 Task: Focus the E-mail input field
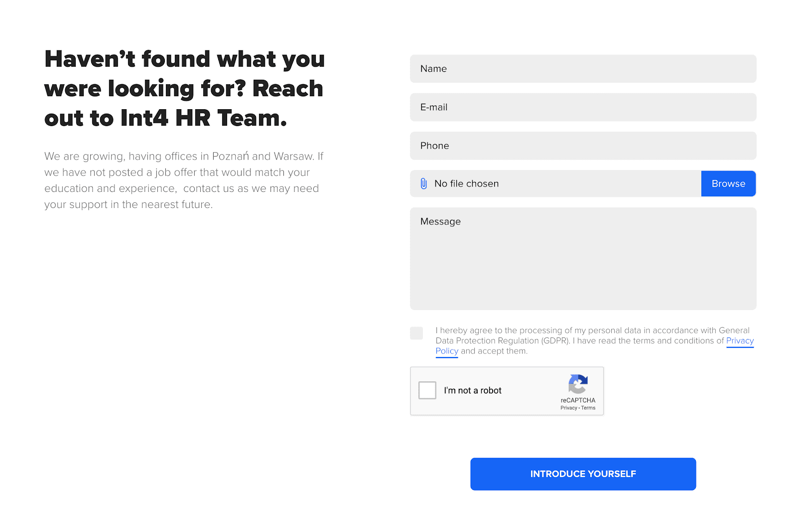tap(583, 107)
